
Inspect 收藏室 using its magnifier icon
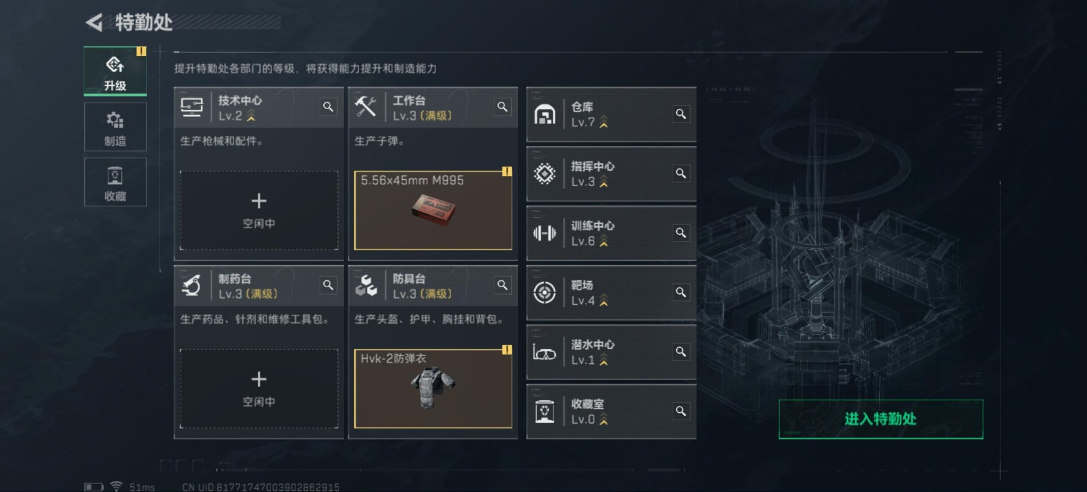[681, 411]
